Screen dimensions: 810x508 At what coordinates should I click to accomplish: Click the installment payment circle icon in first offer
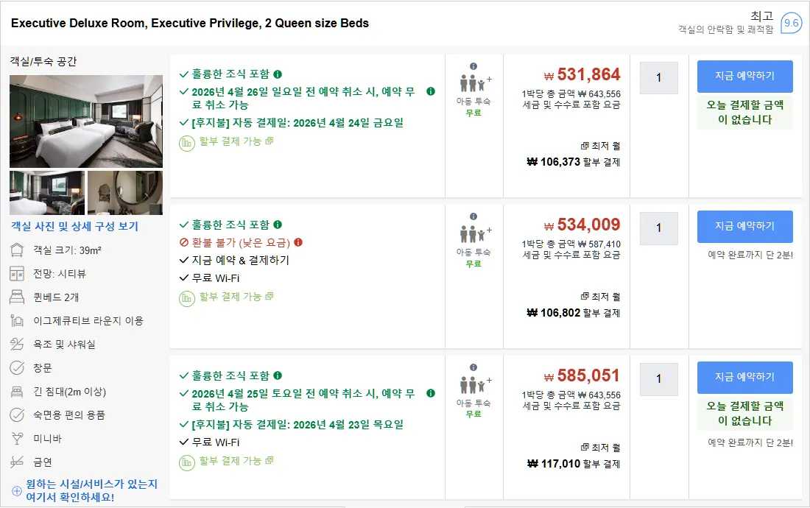point(186,143)
